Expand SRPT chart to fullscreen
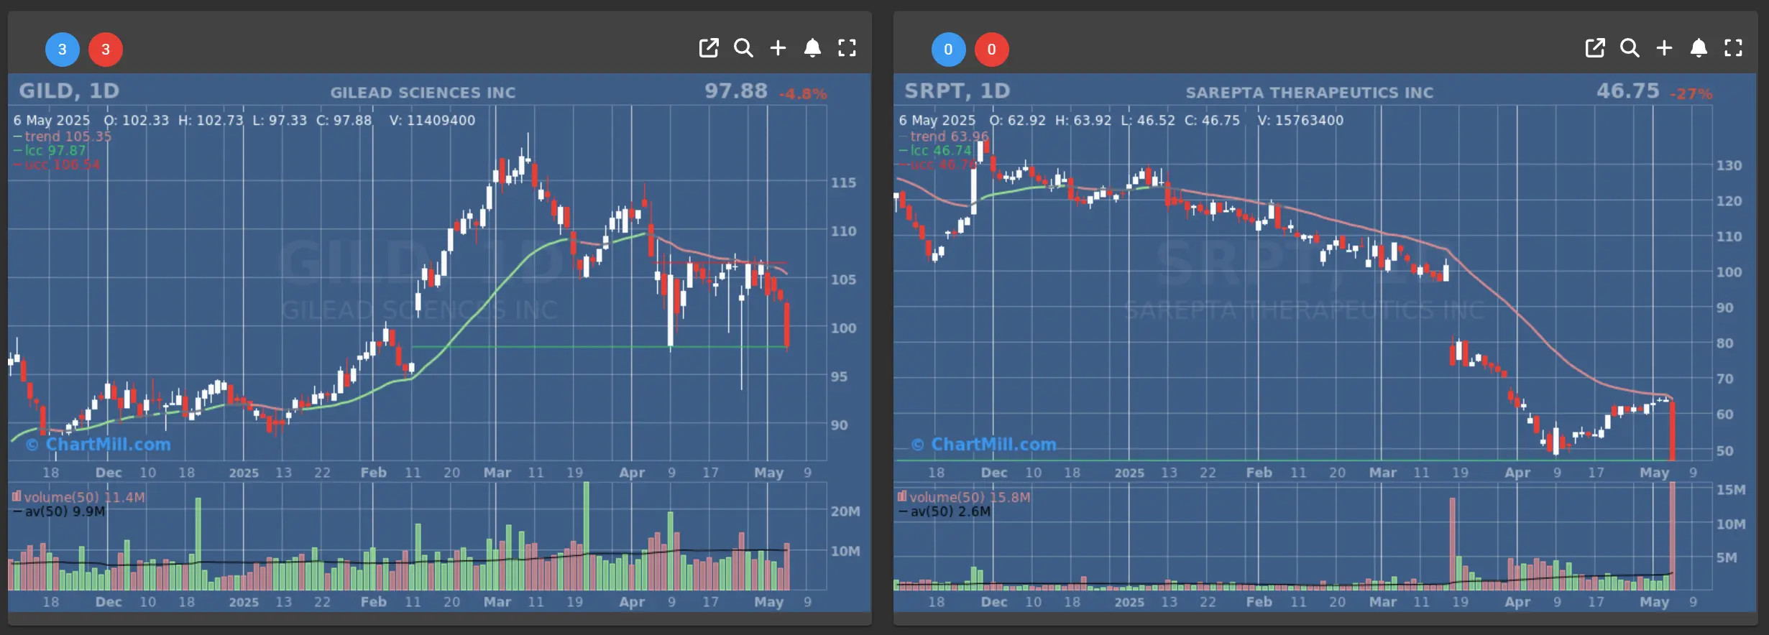 point(1734,48)
